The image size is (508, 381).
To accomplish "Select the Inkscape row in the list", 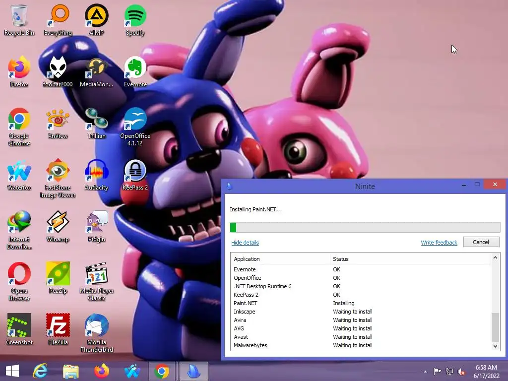I will 361,312.
